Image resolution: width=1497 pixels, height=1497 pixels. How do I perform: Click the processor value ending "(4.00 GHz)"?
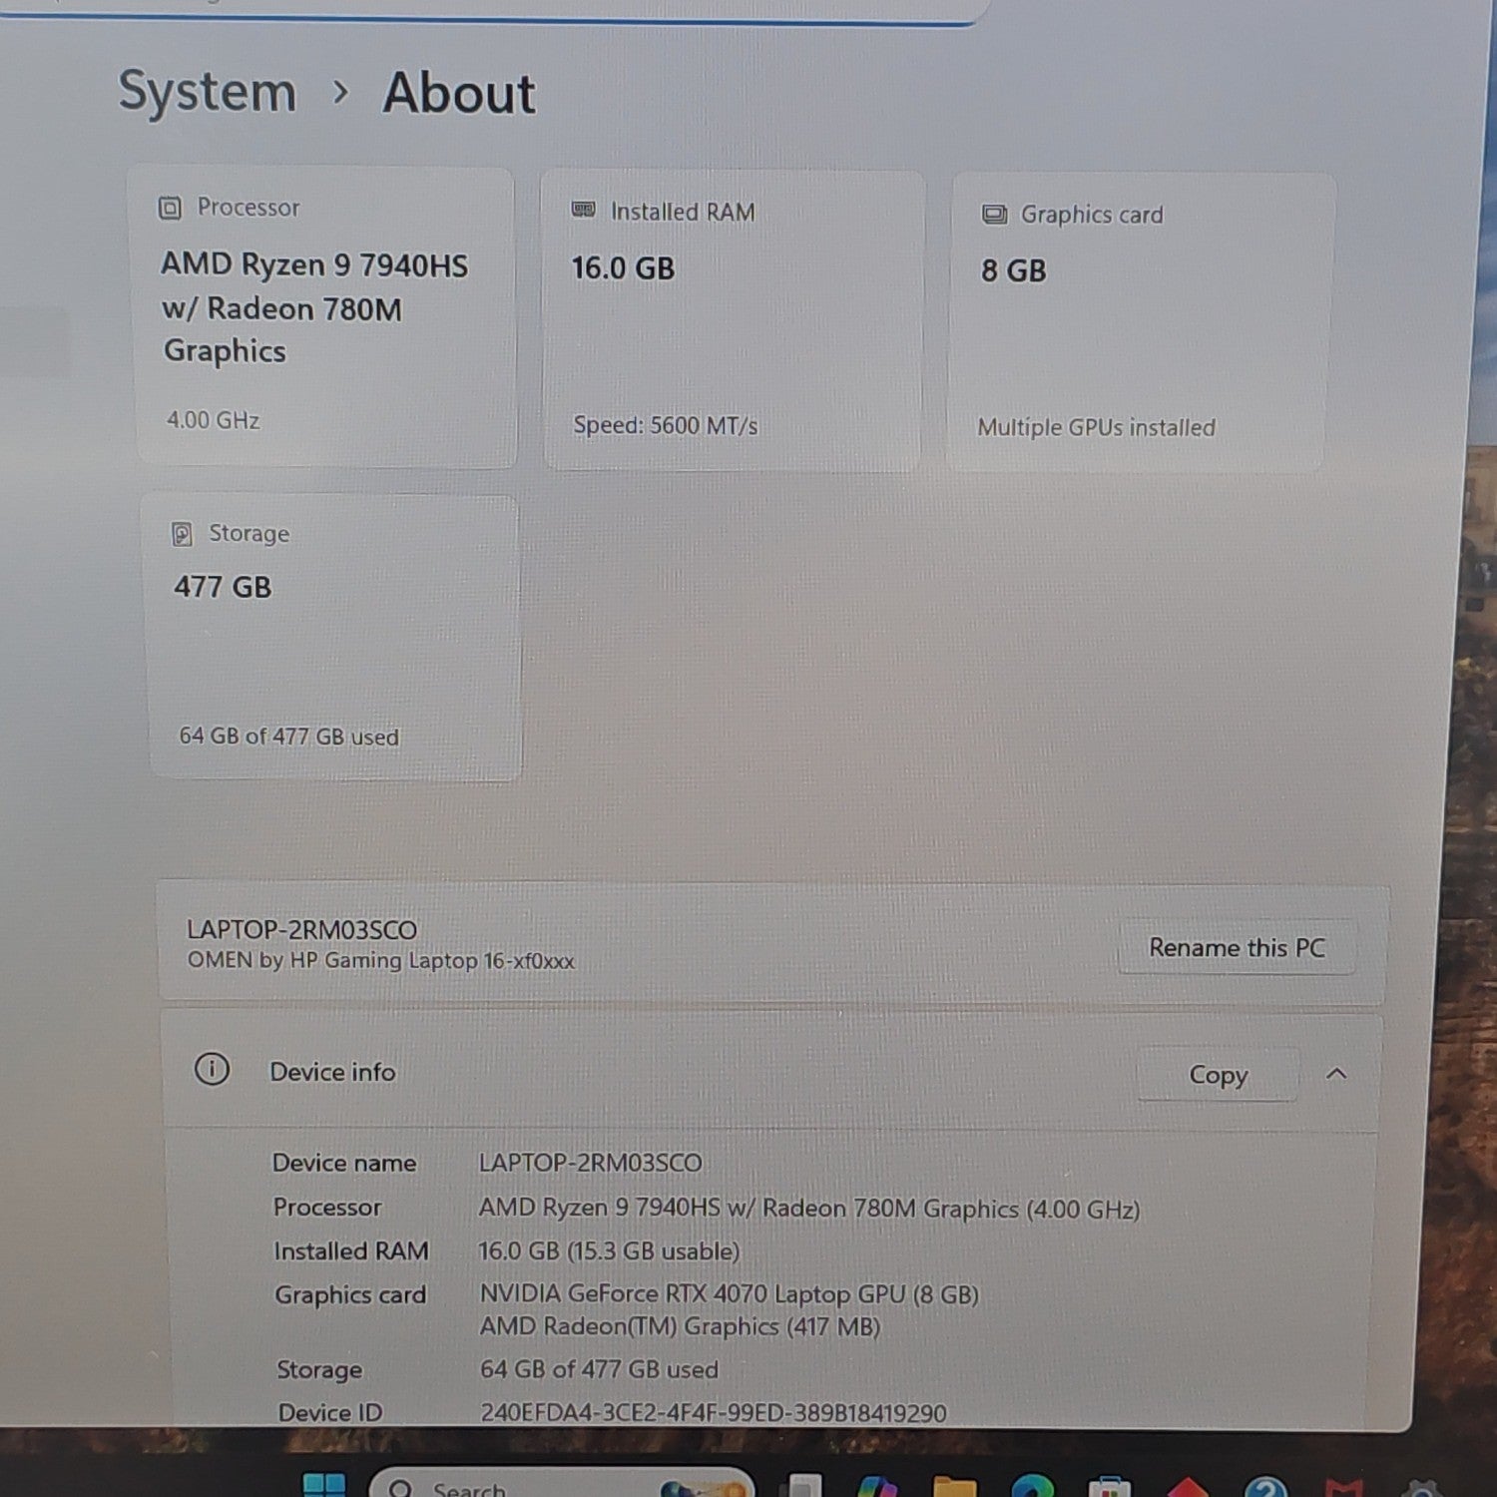[x=809, y=1209]
